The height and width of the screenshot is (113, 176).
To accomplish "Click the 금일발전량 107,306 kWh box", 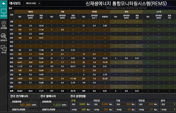I will [24, 105].
